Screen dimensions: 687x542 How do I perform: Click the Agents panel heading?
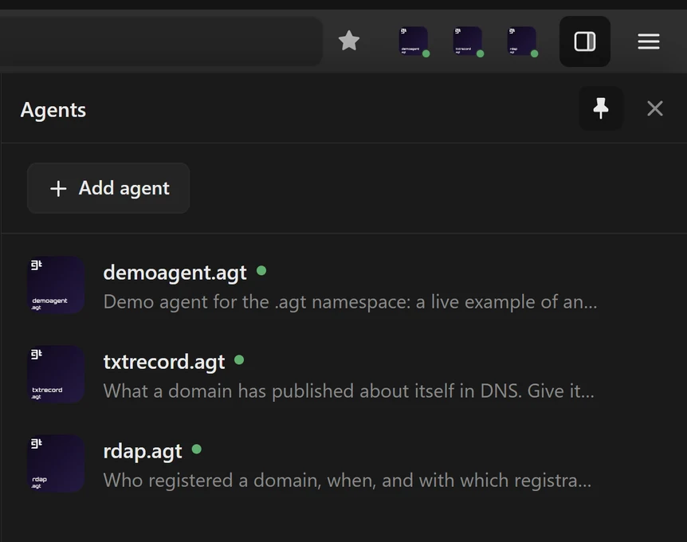[x=53, y=109]
